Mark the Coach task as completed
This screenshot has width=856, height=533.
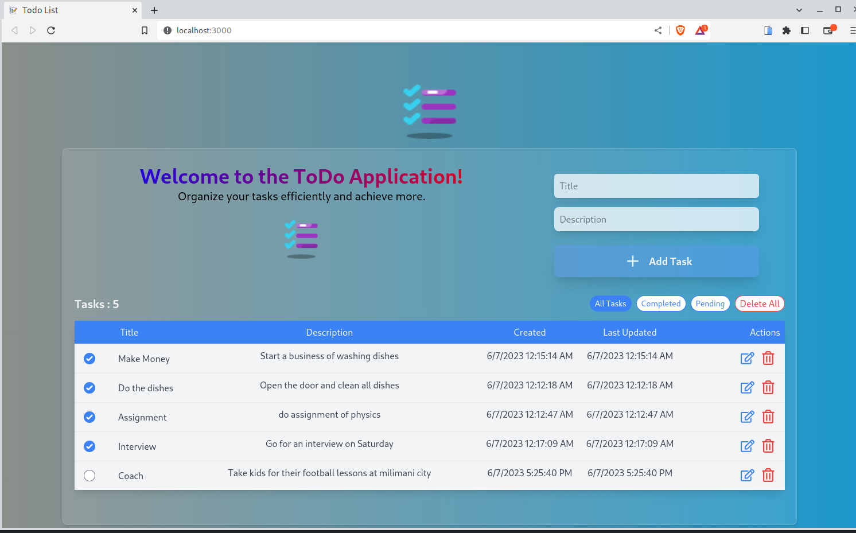(x=90, y=475)
